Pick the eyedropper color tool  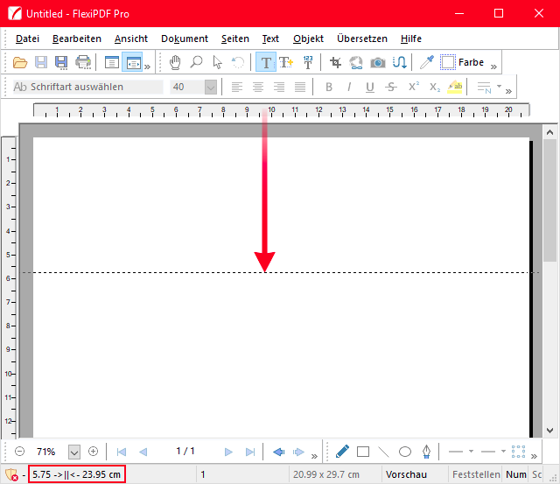pos(426,62)
